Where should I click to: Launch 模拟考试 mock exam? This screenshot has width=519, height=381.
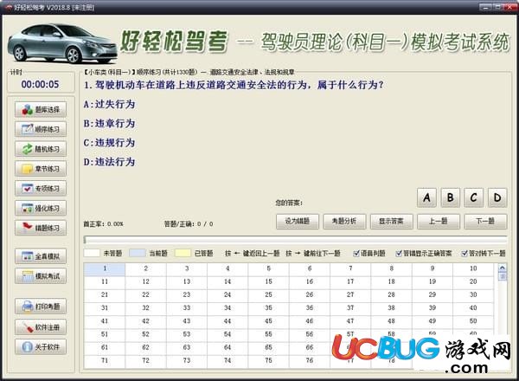[x=41, y=276]
